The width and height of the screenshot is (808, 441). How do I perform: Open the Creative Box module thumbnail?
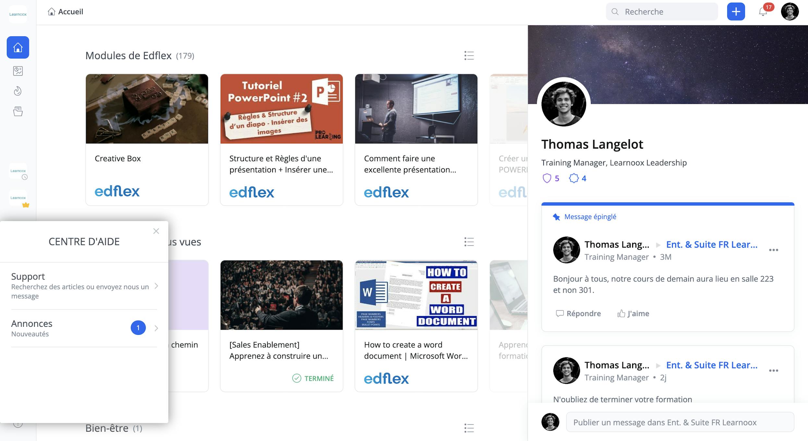(147, 109)
